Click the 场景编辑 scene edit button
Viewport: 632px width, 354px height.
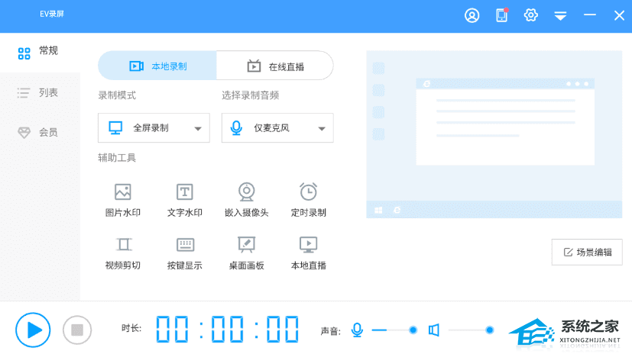[587, 253]
